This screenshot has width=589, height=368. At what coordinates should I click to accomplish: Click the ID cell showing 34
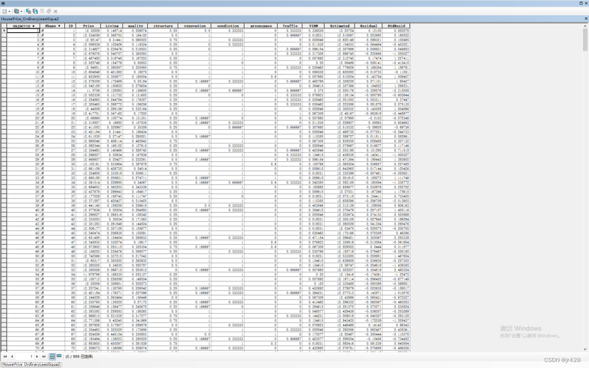point(70,183)
